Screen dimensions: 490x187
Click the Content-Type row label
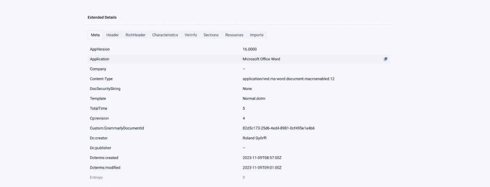[101, 79]
